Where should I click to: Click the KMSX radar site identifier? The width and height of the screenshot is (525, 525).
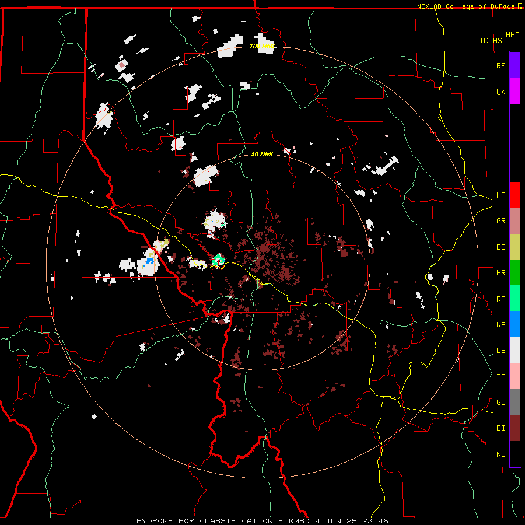[299, 521]
